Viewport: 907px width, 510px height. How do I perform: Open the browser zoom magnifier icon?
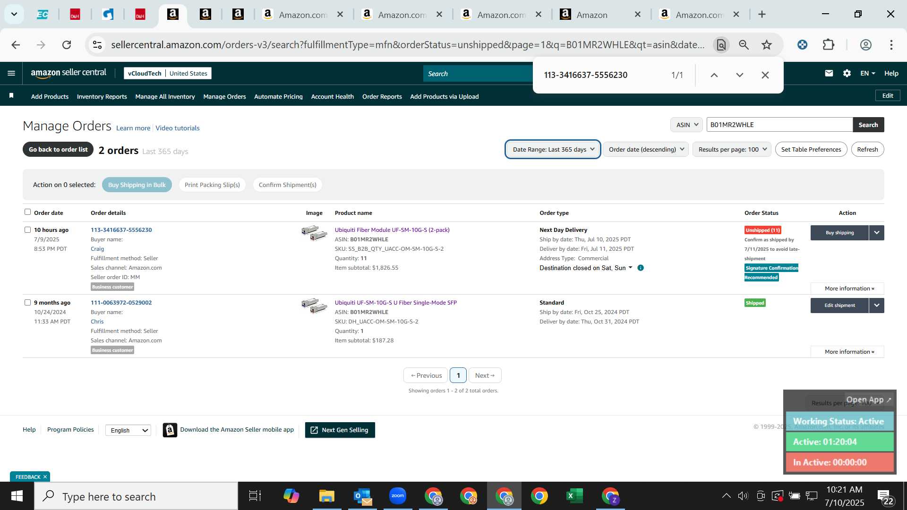[744, 45]
